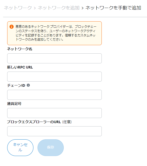Click the キャンセル button
The image size is (147, 166).
[20, 148]
